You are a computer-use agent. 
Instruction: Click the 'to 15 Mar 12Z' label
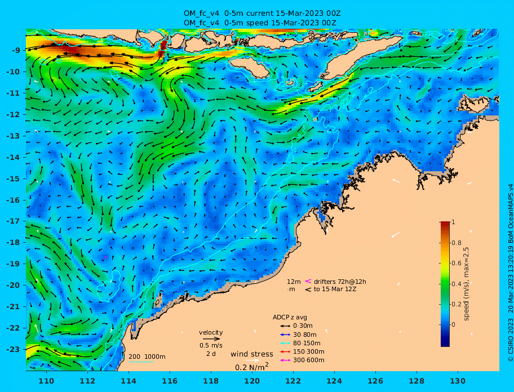pos(335,289)
